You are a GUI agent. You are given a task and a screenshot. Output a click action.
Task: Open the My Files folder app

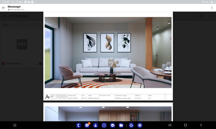pyautogui.click(x=121, y=125)
